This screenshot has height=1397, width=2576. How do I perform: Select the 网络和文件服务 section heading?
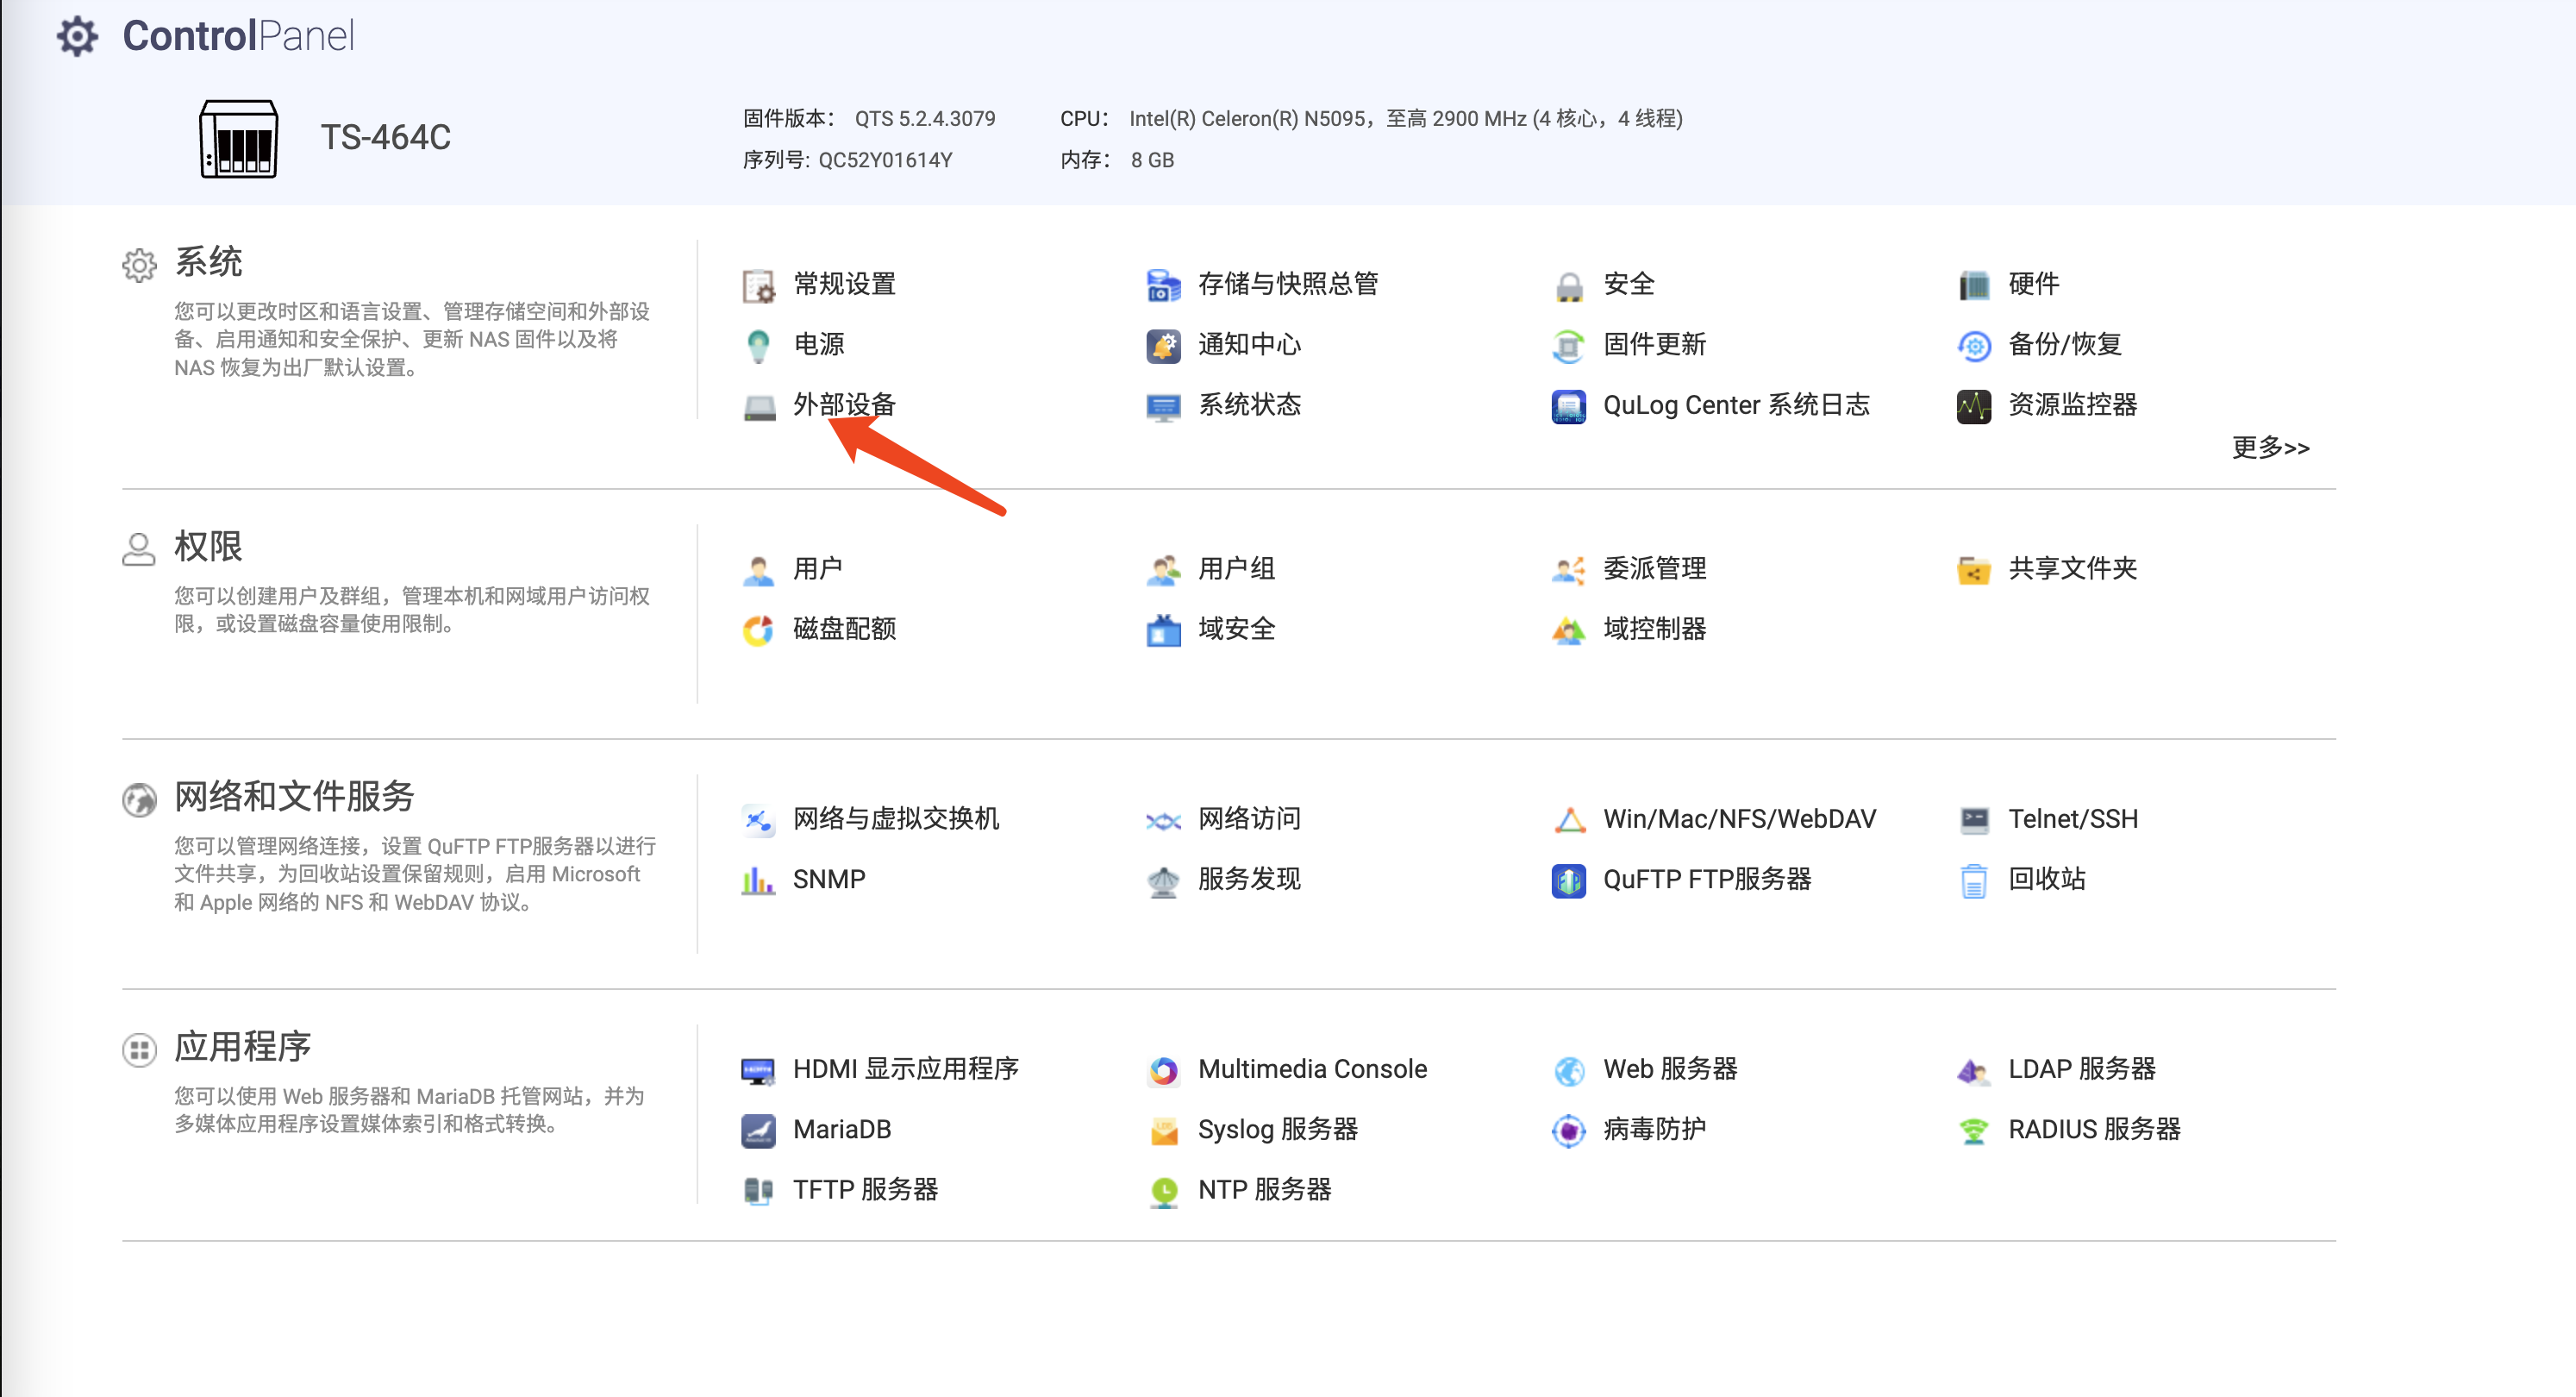[294, 797]
